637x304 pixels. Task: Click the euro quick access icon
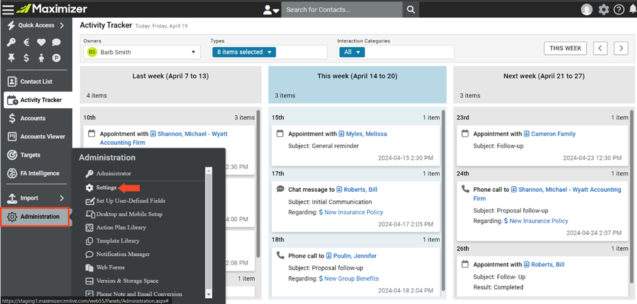[x=26, y=42]
